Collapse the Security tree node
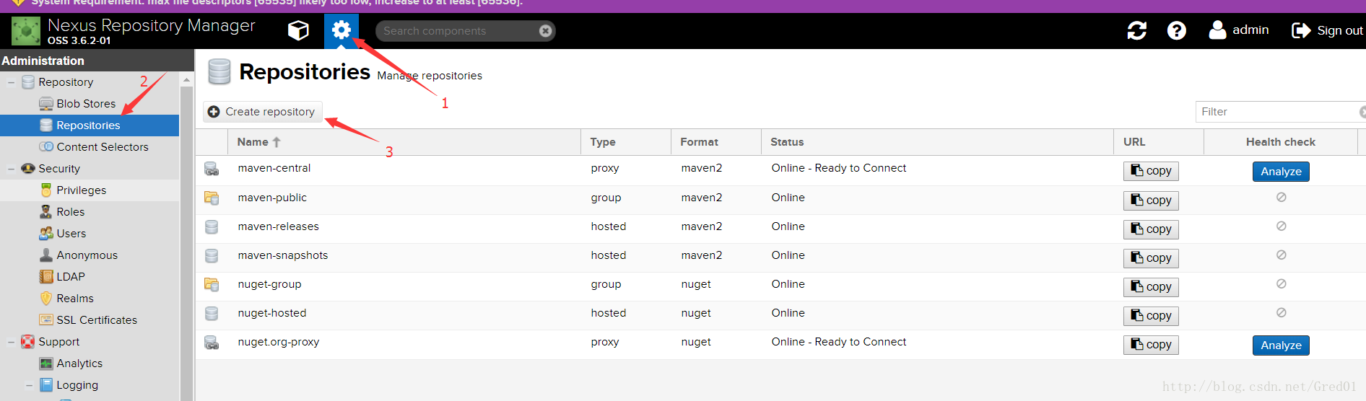The width and height of the screenshot is (1366, 401). [x=11, y=169]
